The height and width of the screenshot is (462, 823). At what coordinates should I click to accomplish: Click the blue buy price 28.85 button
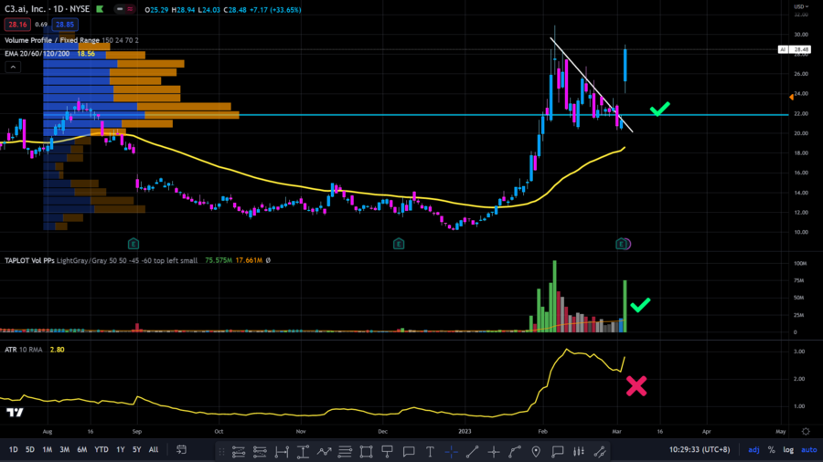click(65, 24)
